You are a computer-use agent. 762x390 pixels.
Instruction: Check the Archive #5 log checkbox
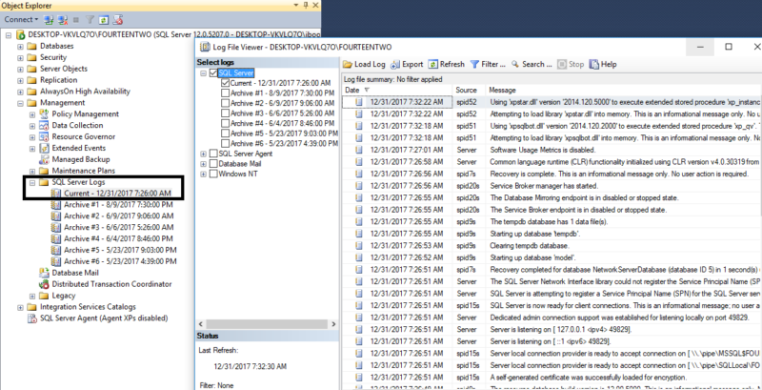[x=225, y=133]
